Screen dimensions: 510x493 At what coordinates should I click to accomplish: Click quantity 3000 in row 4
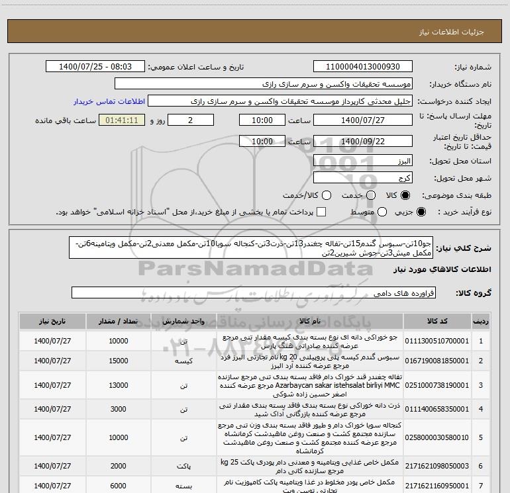tap(119, 409)
